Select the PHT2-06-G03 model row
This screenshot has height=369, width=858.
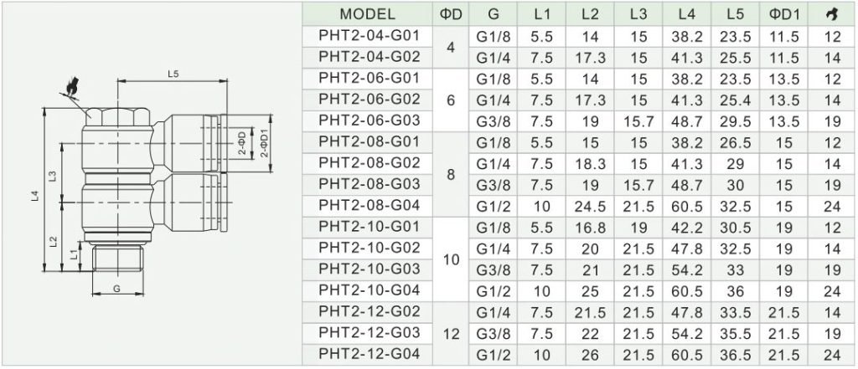coord(580,120)
